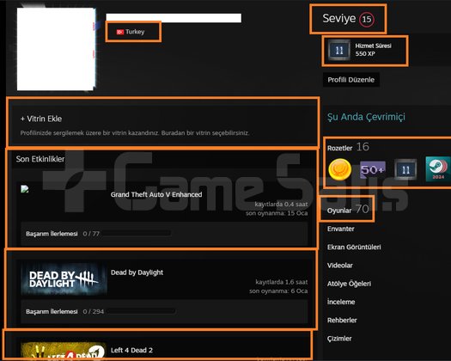Open the Videolar section
Image resolution: width=451 pixels, height=361 pixels.
tap(339, 266)
